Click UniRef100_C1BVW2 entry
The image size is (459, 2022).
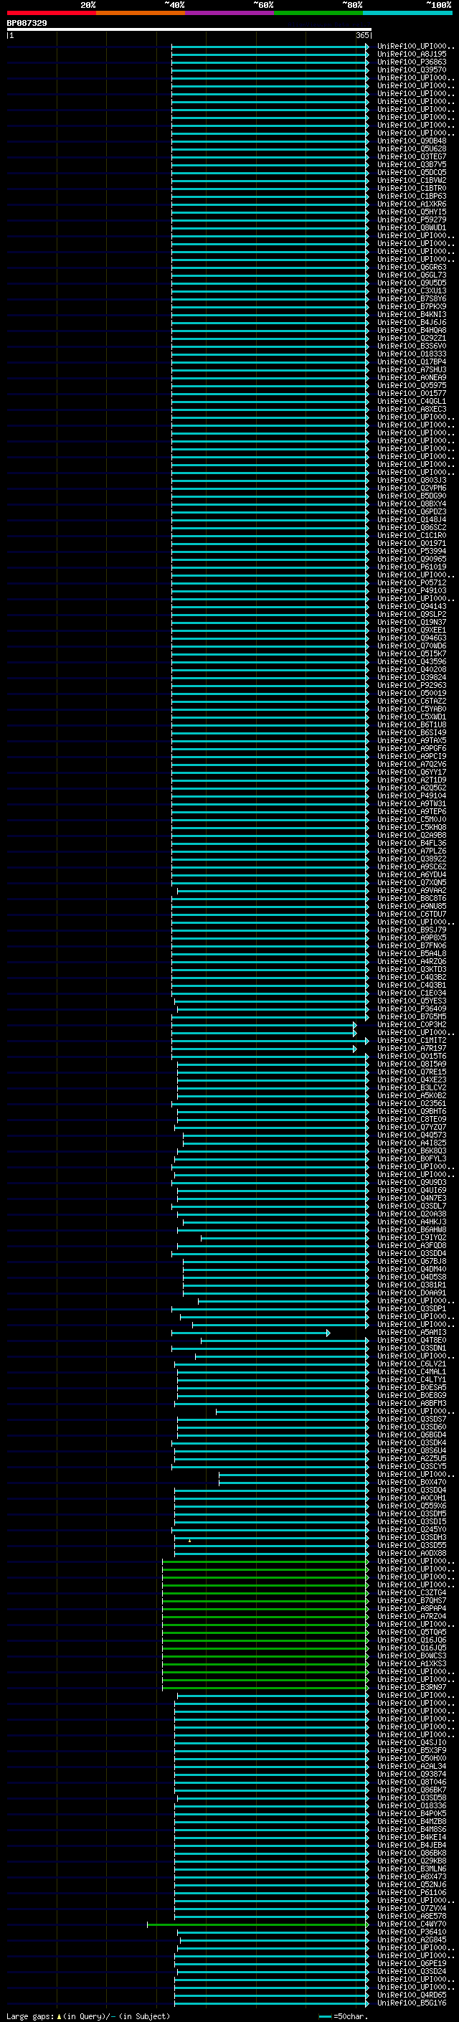coord(412,181)
